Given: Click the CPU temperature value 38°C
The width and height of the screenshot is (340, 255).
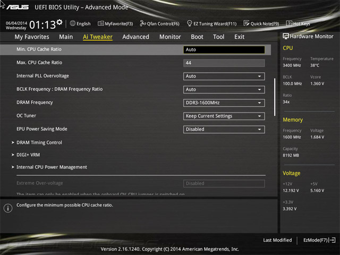Looking at the screenshot, I should coord(314,65).
